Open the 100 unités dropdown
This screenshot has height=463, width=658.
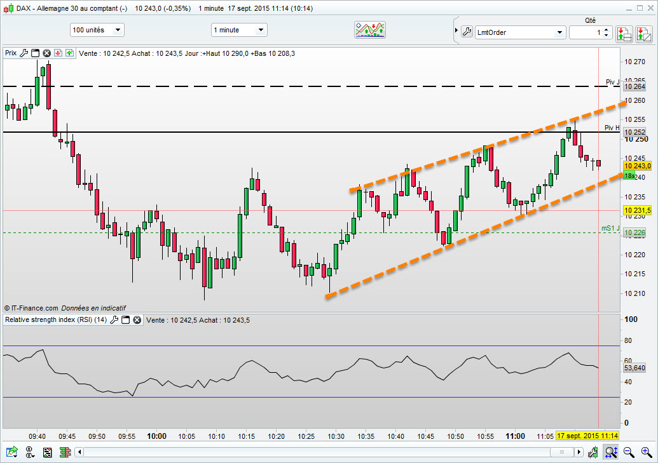pyautogui.click(x=97, y=30)
